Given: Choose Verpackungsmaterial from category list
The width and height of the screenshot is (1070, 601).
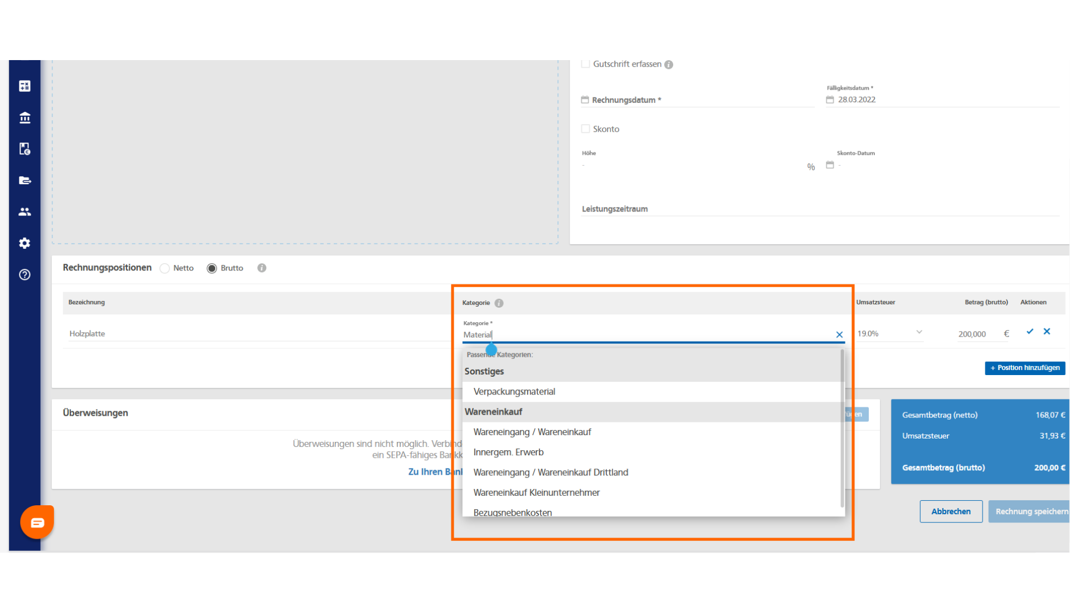Looking at the screenshot, I should 514,392.
